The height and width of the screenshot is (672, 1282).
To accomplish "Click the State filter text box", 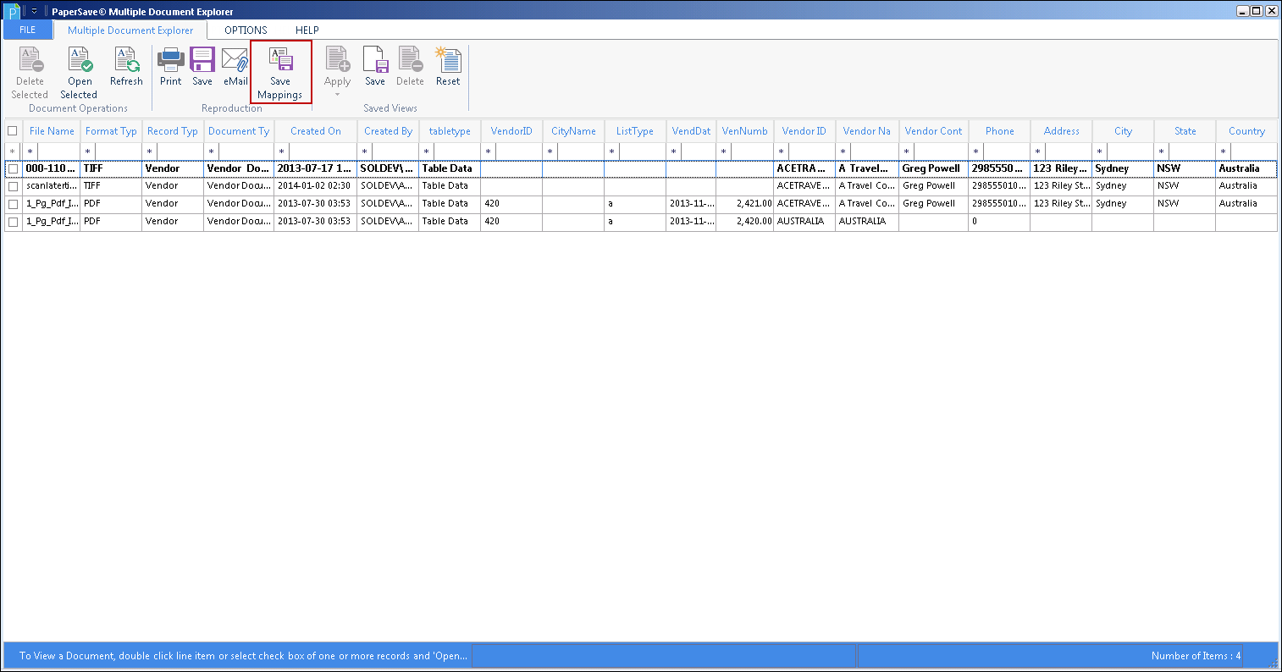I will [x=1191, y=151].
